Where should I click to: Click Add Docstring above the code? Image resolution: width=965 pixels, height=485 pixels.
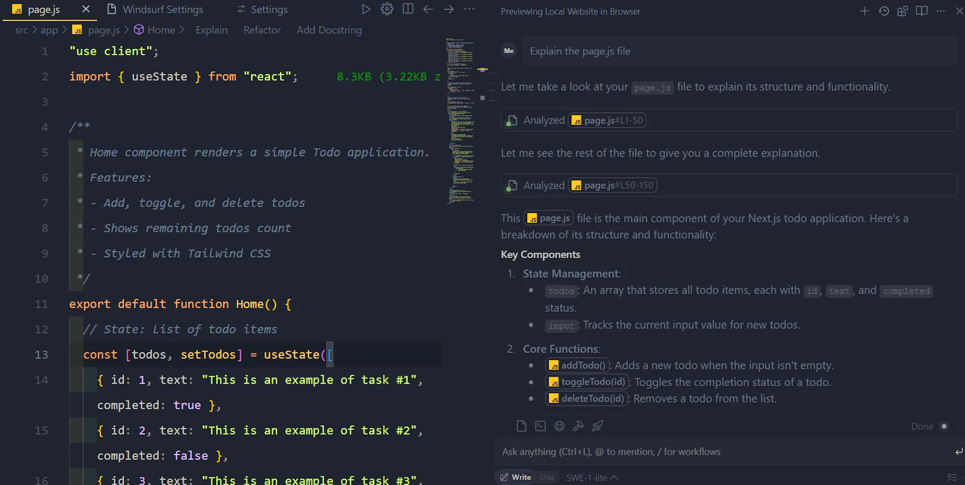(329, 30)
